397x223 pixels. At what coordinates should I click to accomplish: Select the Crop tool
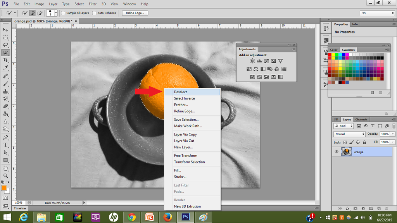coord(6,60)
